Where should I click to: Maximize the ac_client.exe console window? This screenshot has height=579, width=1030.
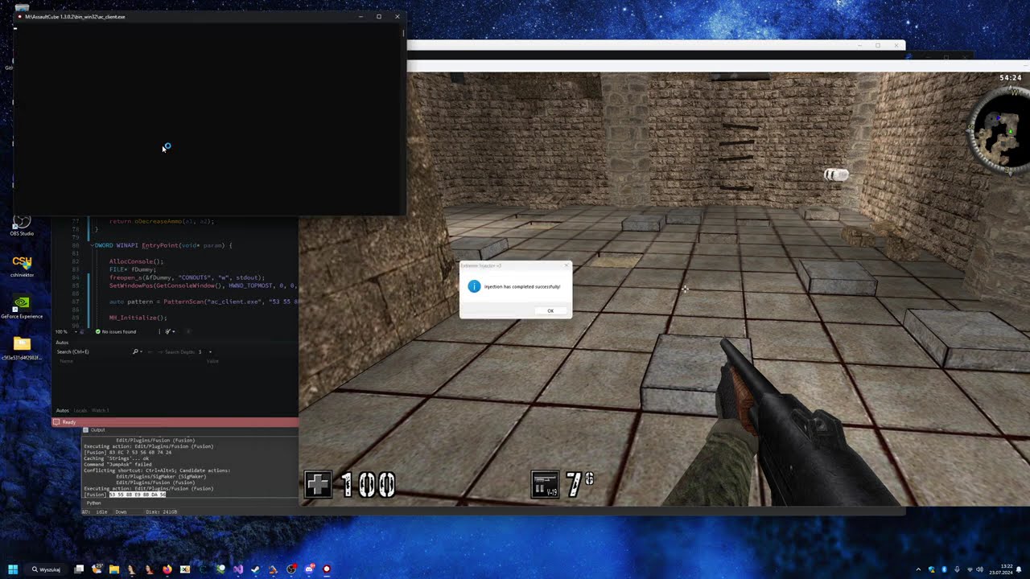click(379, 16)
